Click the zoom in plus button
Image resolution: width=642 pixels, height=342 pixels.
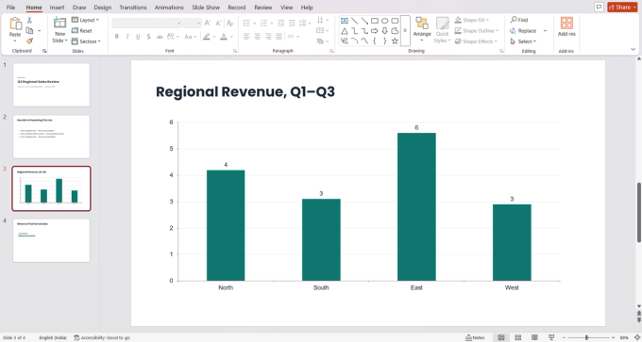(613, 337)
